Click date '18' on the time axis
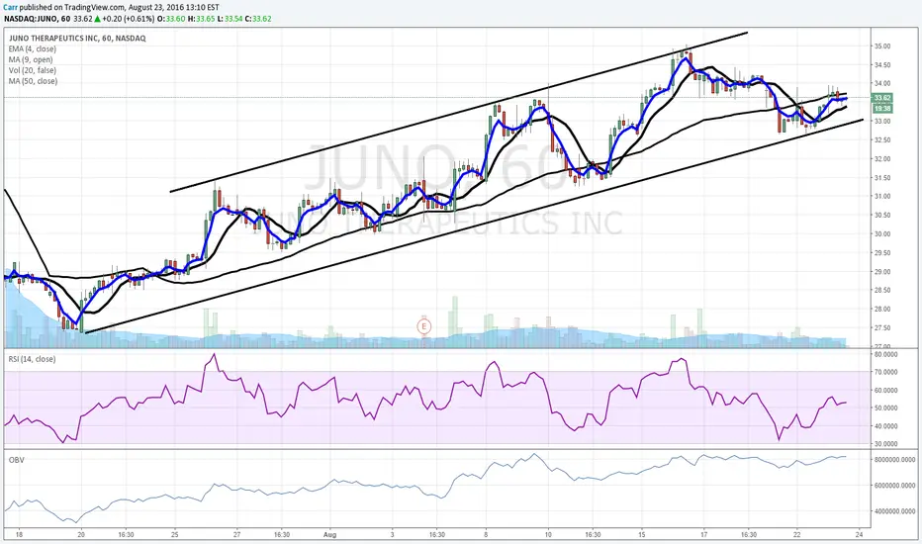The width and height of the screenshot is (922, 544). (20, 535)
